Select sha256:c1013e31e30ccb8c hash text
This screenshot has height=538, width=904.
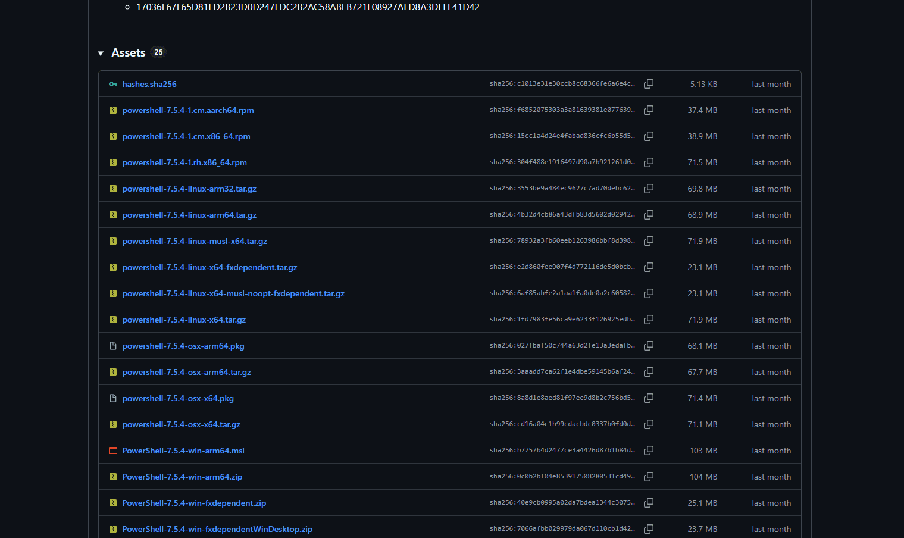click(562, 84)
